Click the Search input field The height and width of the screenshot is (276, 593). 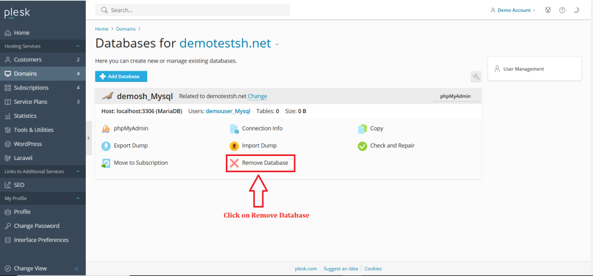tap(192, 10)
